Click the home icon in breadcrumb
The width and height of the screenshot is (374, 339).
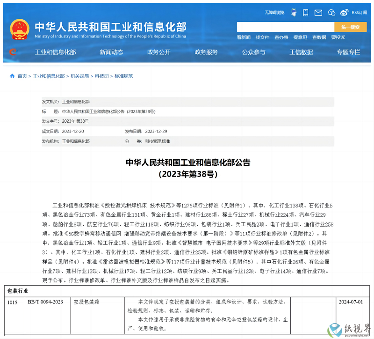(x=12, y=76)
